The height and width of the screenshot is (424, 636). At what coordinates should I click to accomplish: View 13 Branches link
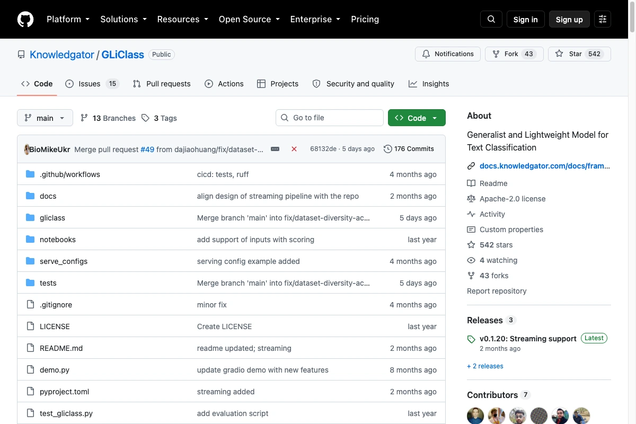(108, 118)
